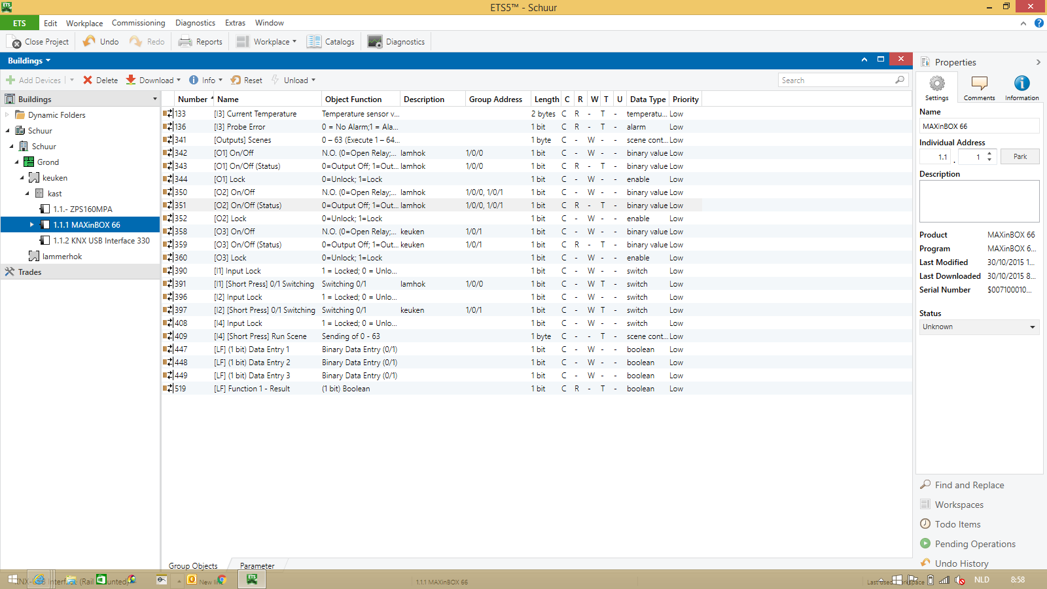Open the Download dropdown
This screenshot has width=1047, height=589.
(179, 80)
